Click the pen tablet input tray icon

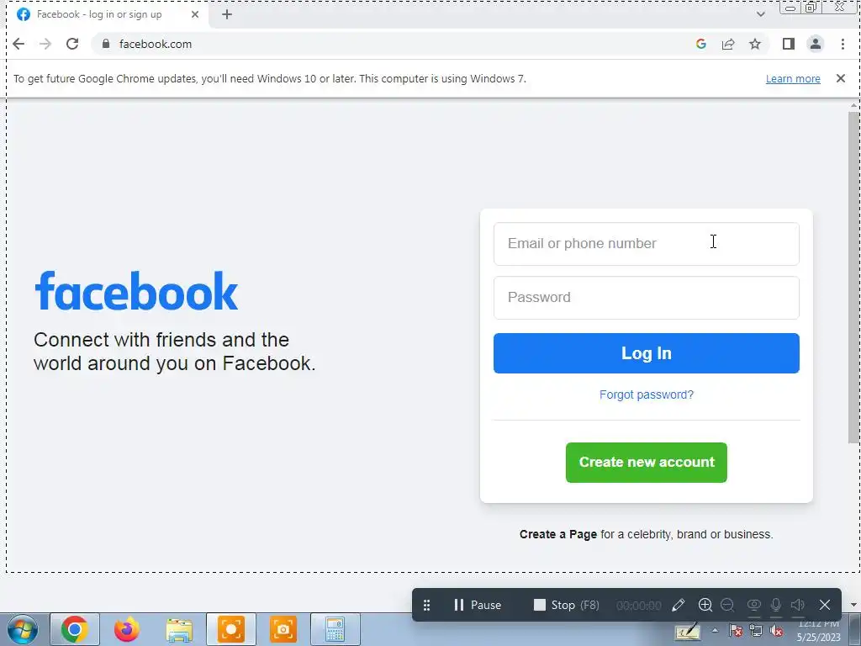688,631
